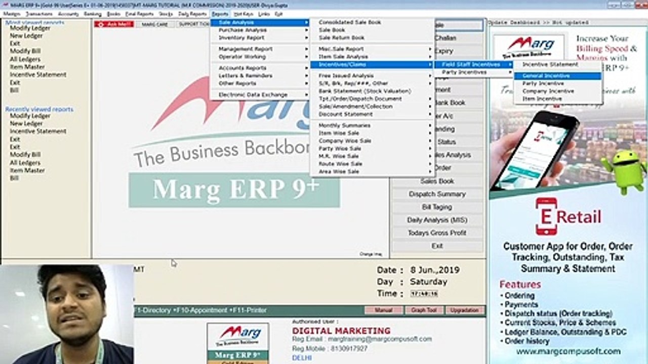Viewport: 648px width, 364px height.
Task: Open the Daily Reports menu
Action: pos(192,14)
